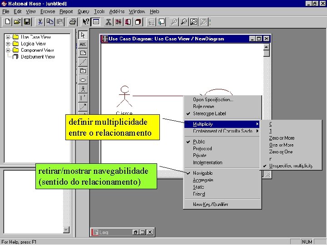Select the Unidirectional Association tool
327x245 pixels.
pos(83,98)
